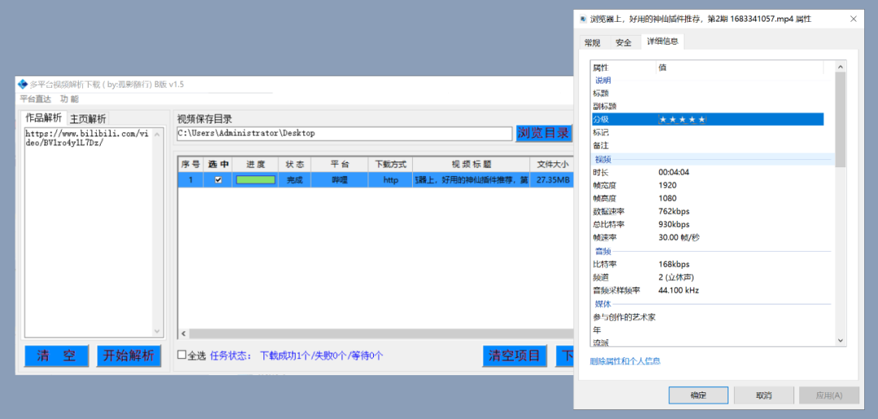Click the 文件大小 column header
The height and width of the screenshot is (419, 878).
(x=552, y=165)
